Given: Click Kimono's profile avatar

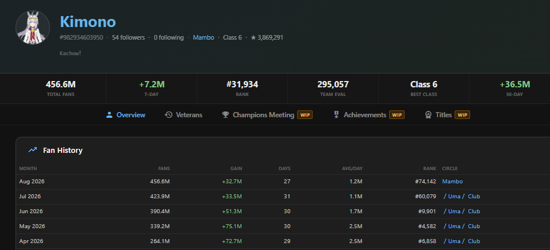Looking at the screenshot, I should tap(33, 28).
